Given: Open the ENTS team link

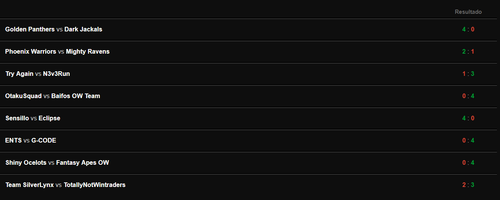Looking at the screenshot, I should (x=13, y=140).
